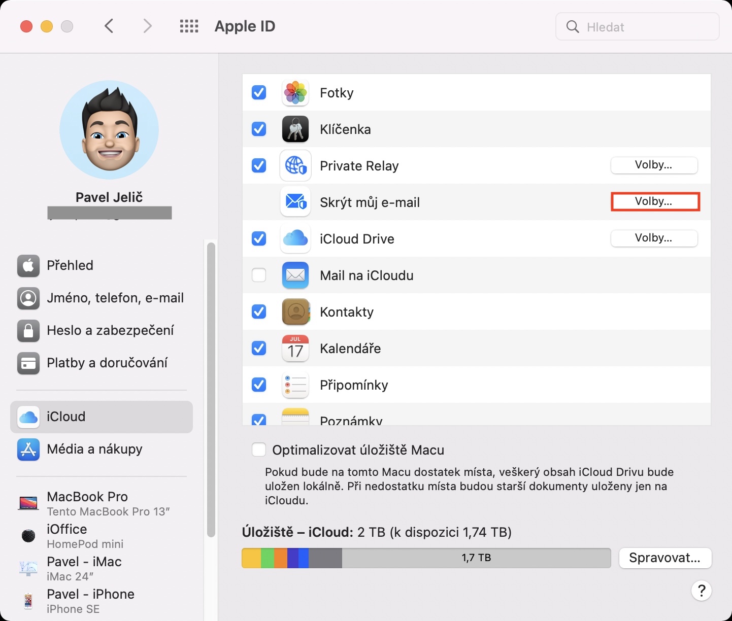Viewport: 732px width, 621px height.
Task: Click the MacBook Pro device icon
Action: coord(28,503)
